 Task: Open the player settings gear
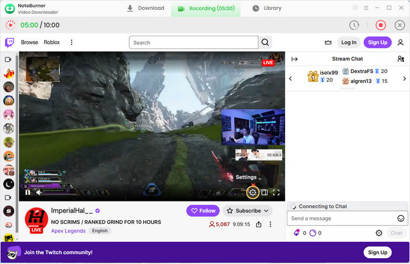(253, 192)
